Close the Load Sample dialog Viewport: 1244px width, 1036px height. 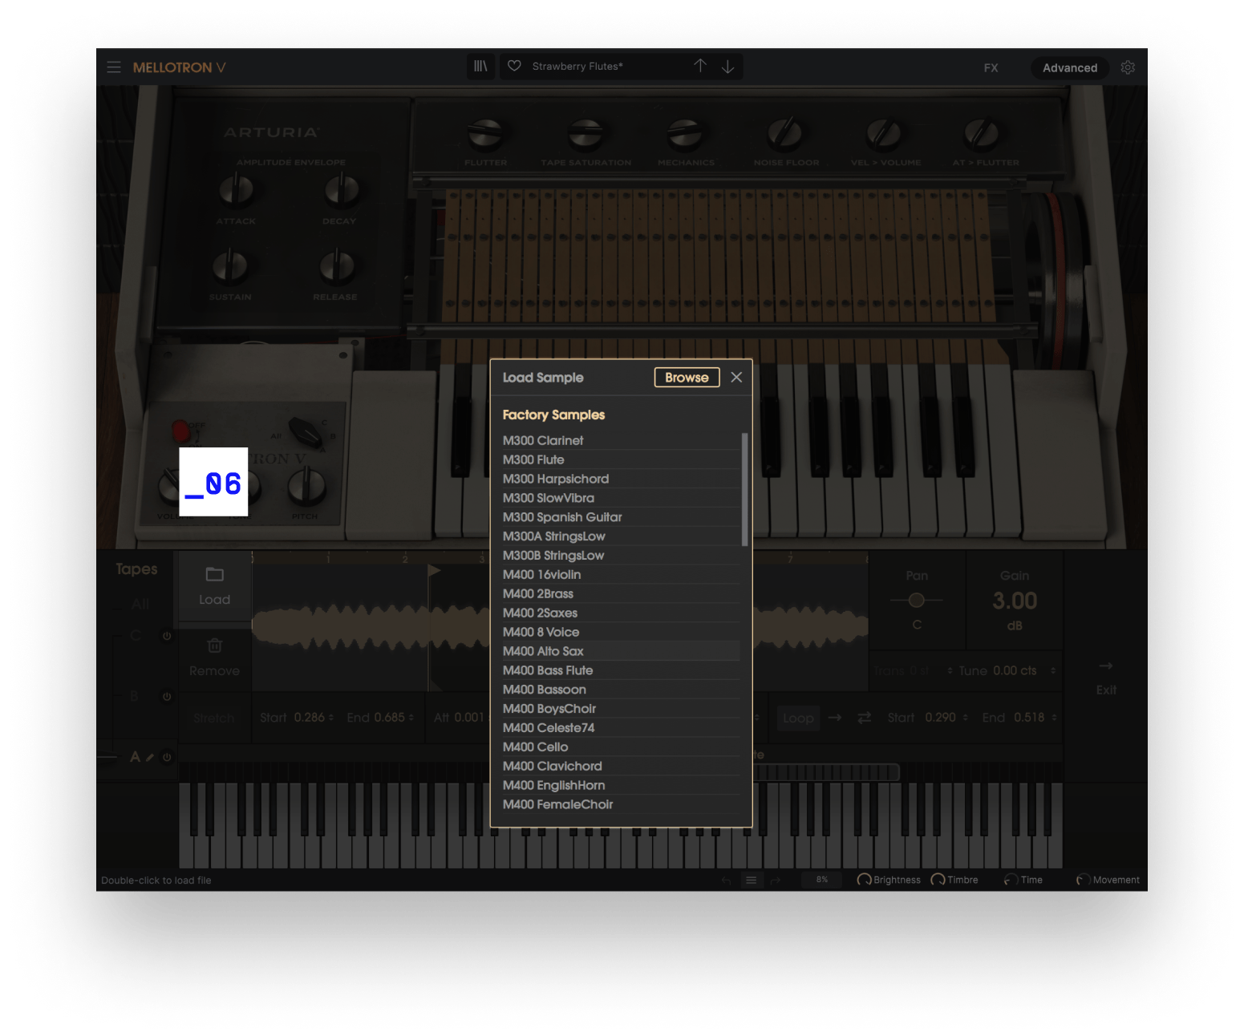pyautogui.click(x=736, y=377)
